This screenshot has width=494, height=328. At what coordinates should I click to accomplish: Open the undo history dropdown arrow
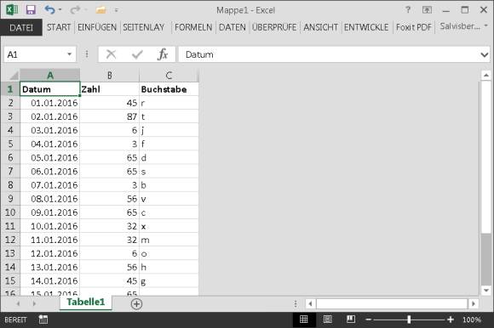[60, 10]
